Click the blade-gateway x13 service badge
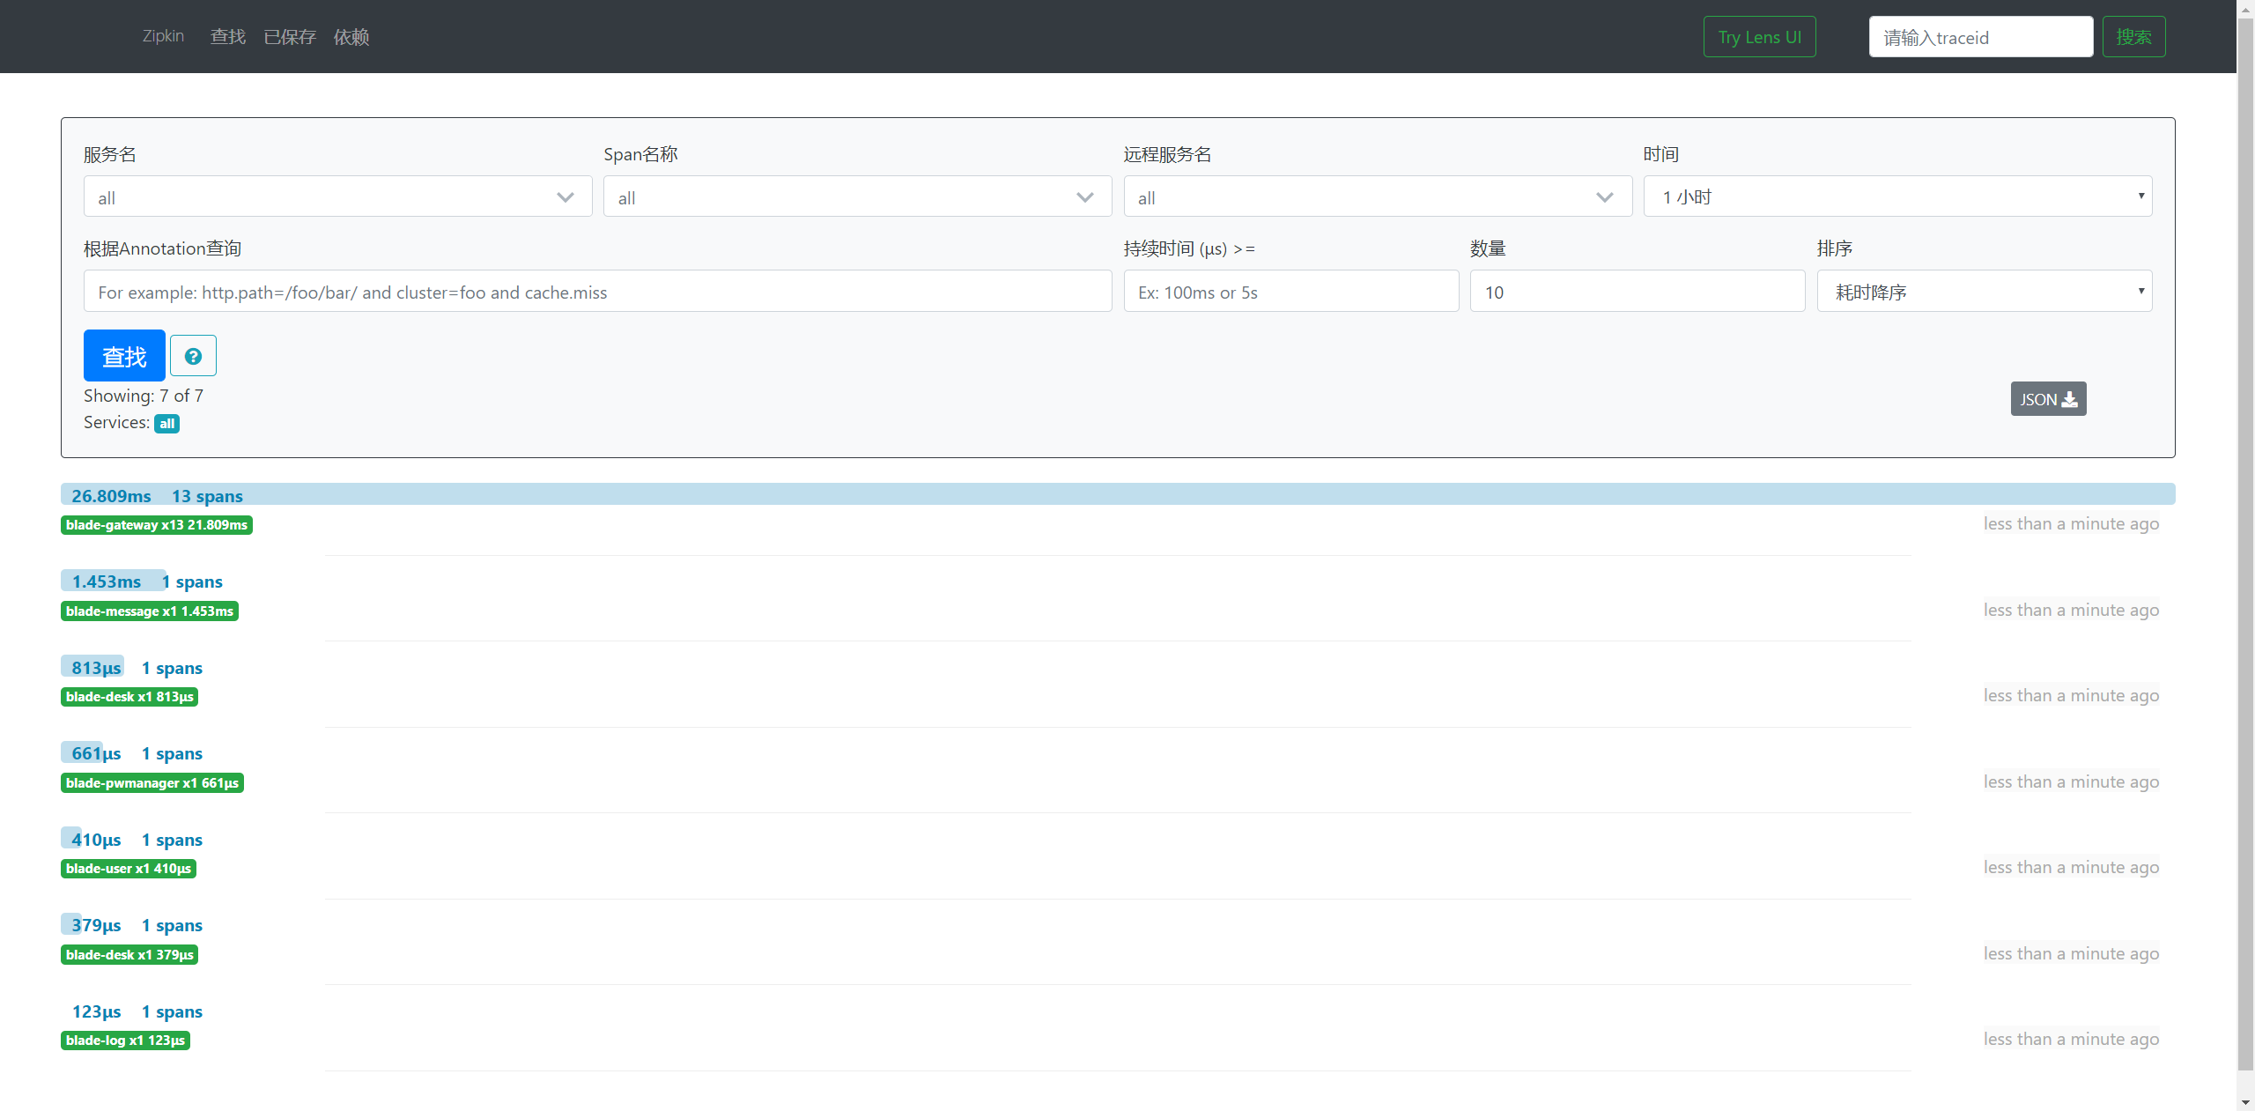The width and height of the screenshot is (2255, 1111). [157, 525]
